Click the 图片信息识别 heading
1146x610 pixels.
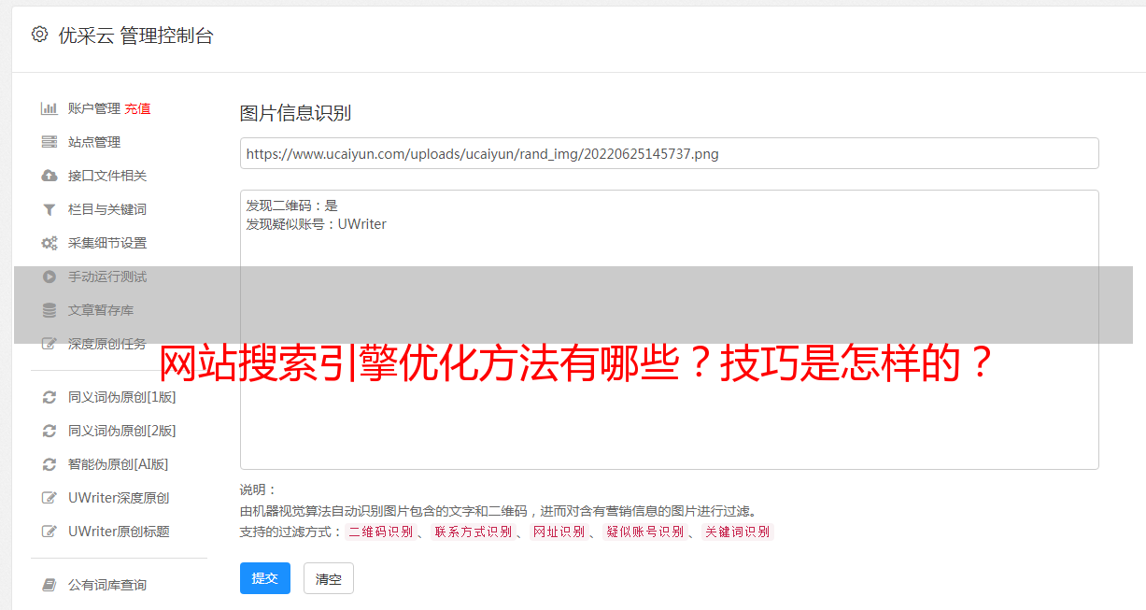(x=295, y=114)
